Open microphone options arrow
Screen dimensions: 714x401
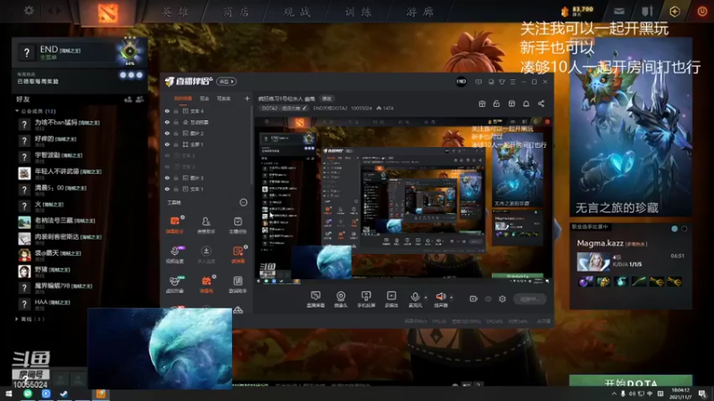pos(426,298)
